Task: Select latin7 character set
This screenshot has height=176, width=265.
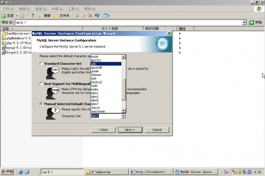Action: point(106,104)
